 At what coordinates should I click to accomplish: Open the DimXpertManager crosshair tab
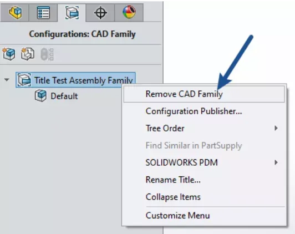point(100,12)
